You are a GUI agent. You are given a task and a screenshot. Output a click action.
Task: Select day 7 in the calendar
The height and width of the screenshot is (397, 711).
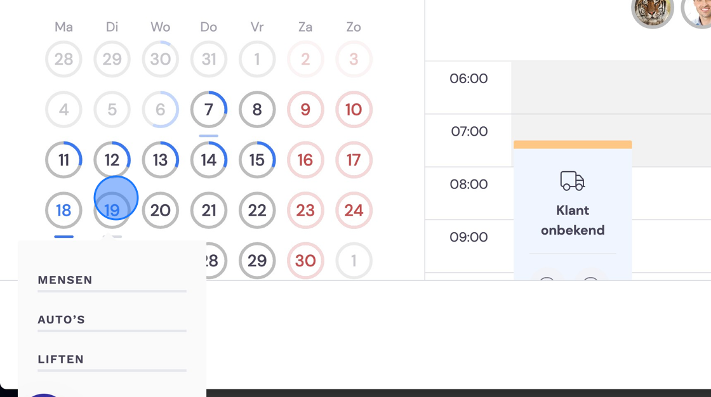coord(209,109)
